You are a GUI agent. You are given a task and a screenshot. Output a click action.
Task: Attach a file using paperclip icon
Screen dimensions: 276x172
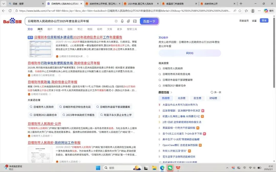(129, 21)
